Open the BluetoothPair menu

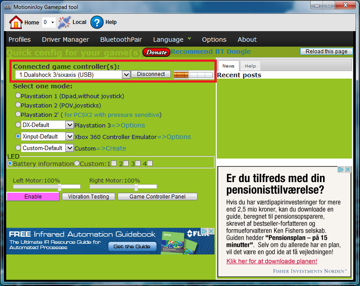pos(121,40)
